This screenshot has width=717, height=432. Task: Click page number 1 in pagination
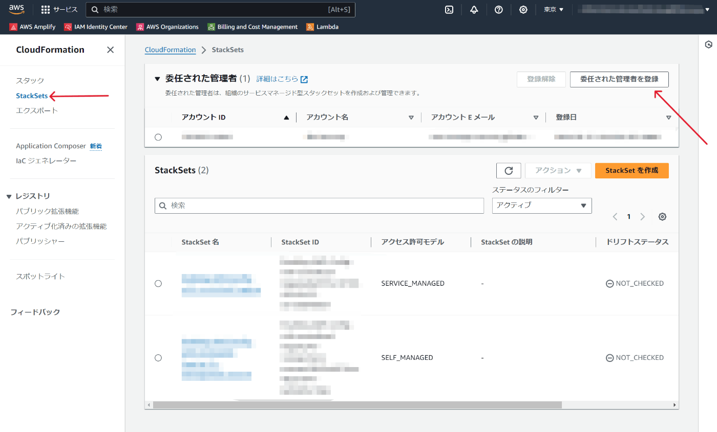pyautogui.click(x=629, y=217)
